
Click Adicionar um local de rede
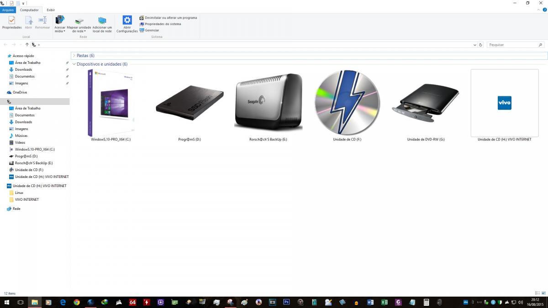click(102, 24)
